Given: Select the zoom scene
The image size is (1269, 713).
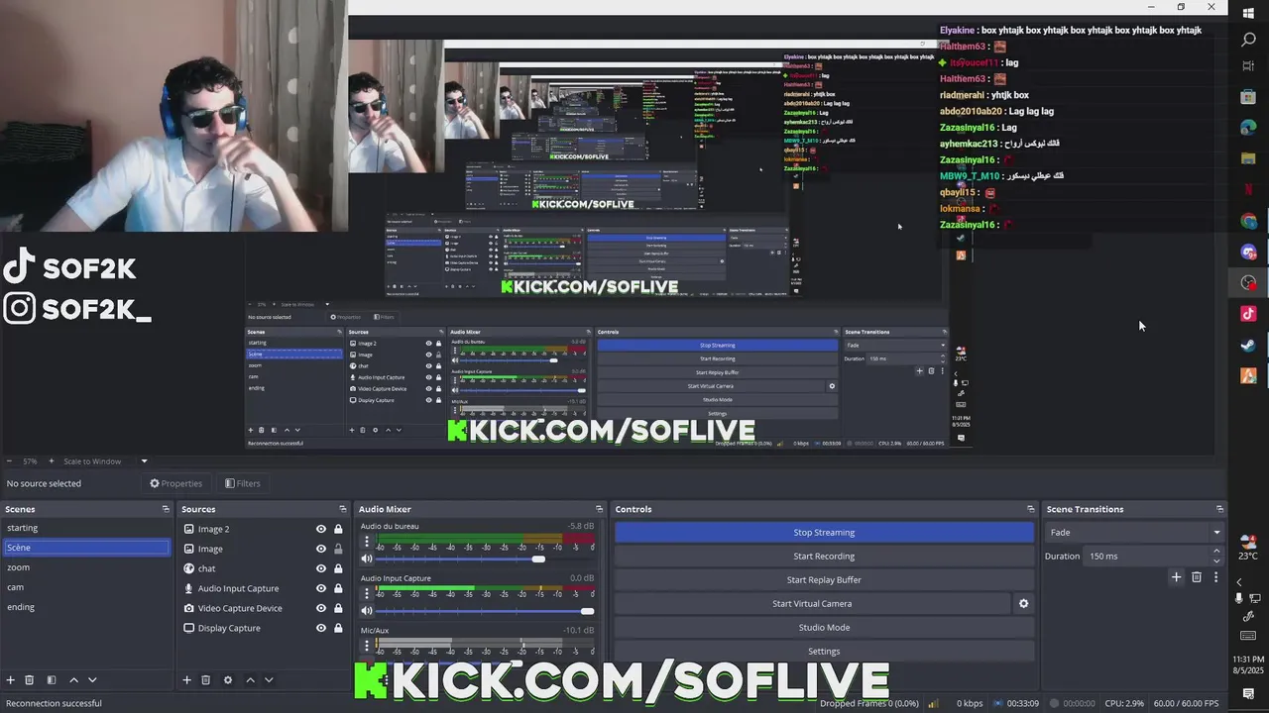Looking at the screenshot, I should coord(86,567).
